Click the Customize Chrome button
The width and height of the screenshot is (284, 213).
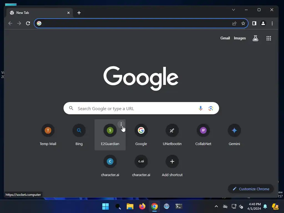[x=251, y=189]
